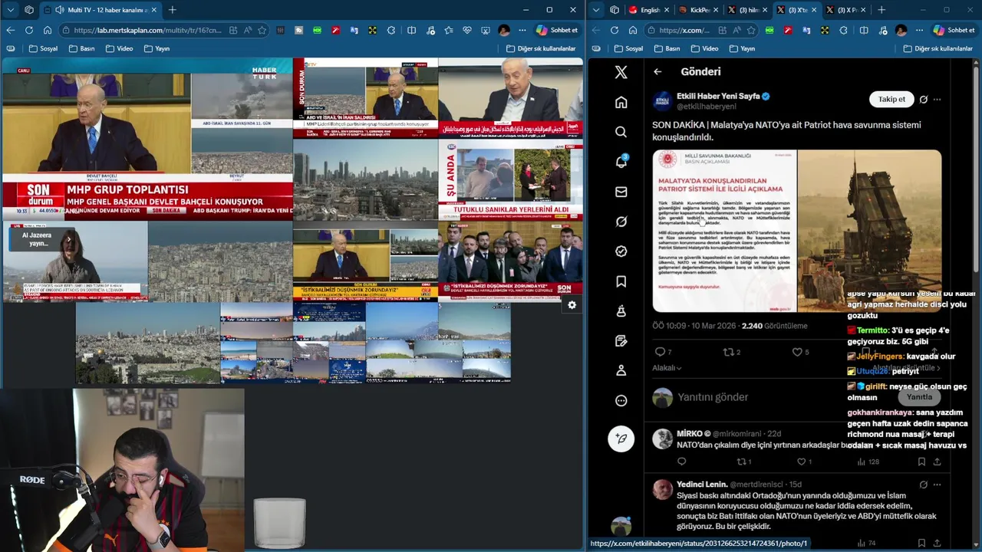Open X Messages envelope icon
Image resolution: width=982 pixels, height=552 pixels.
pos(621,192)
